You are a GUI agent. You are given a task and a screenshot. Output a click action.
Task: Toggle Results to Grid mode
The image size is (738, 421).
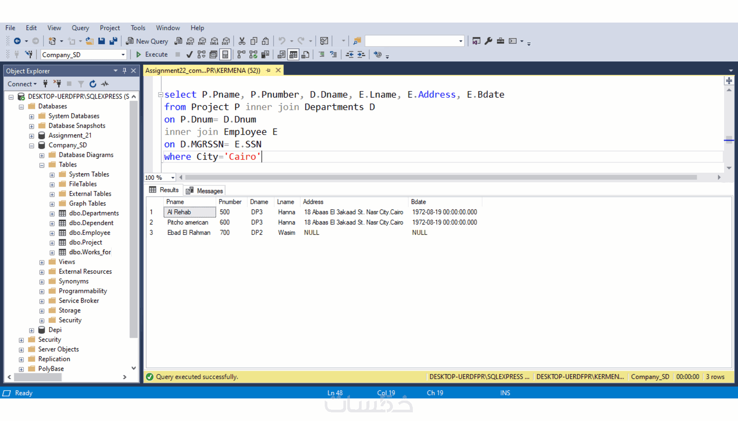point(293,54)
